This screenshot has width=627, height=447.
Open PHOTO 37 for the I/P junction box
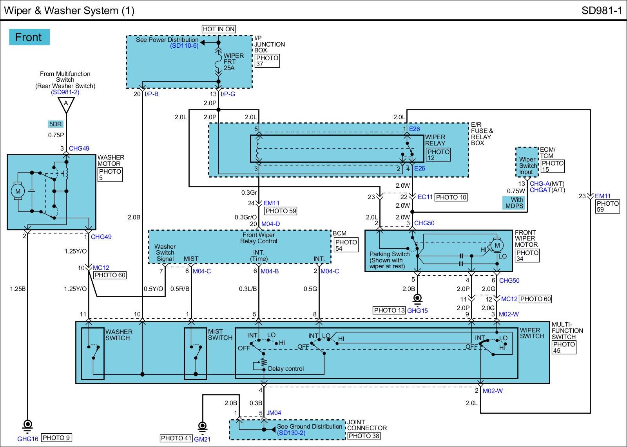[x=267, y=61]
